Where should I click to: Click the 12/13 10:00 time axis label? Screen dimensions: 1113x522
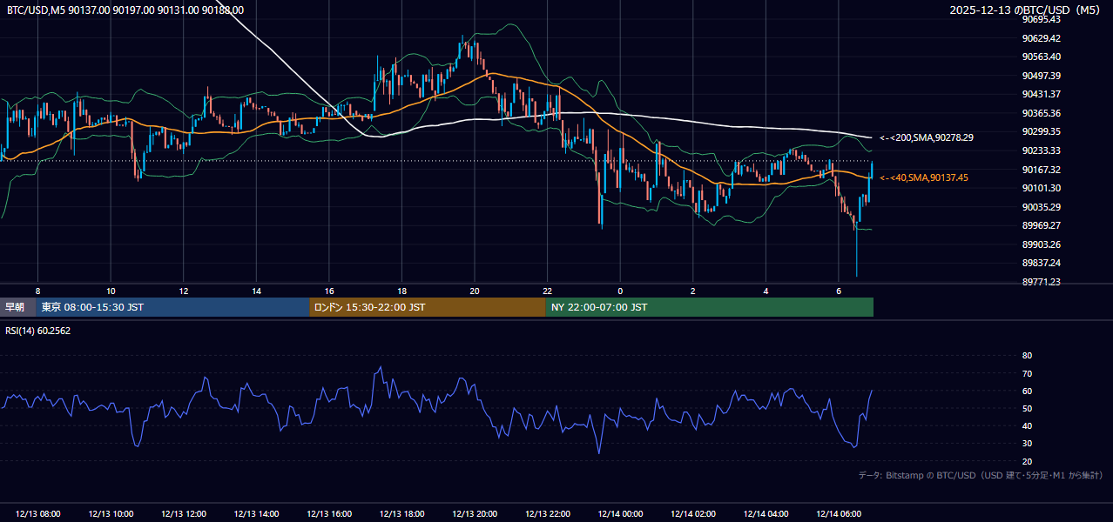tap(111, 514)
